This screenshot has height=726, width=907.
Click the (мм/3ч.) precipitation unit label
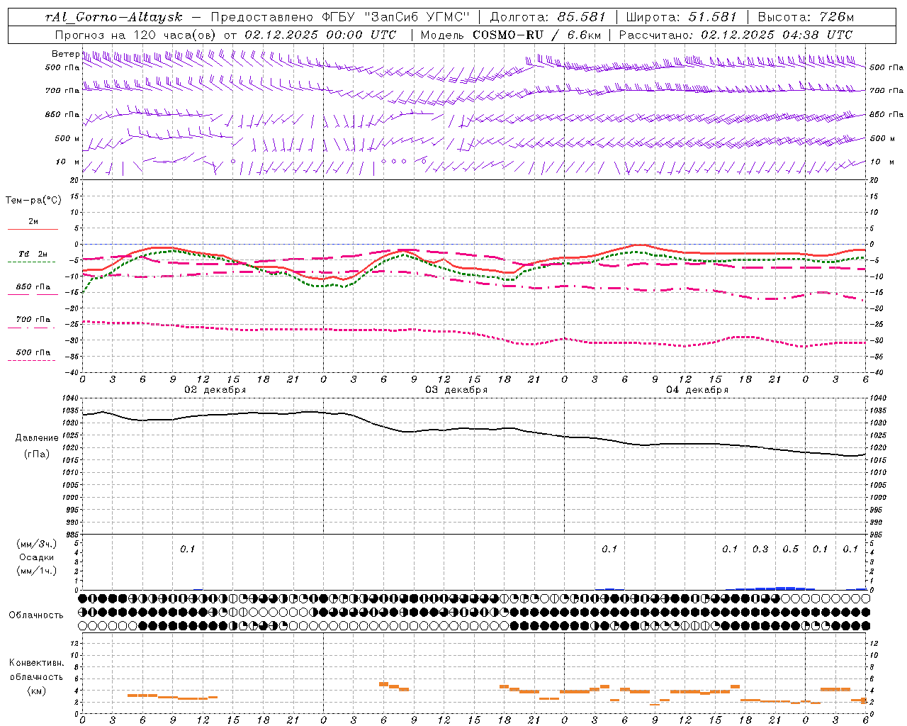click(37, 544)
